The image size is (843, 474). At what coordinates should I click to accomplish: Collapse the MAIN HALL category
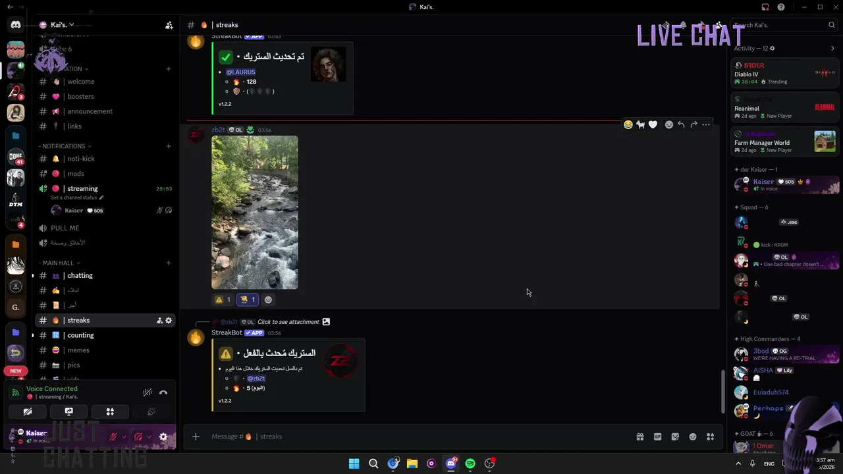coord(59,263)
